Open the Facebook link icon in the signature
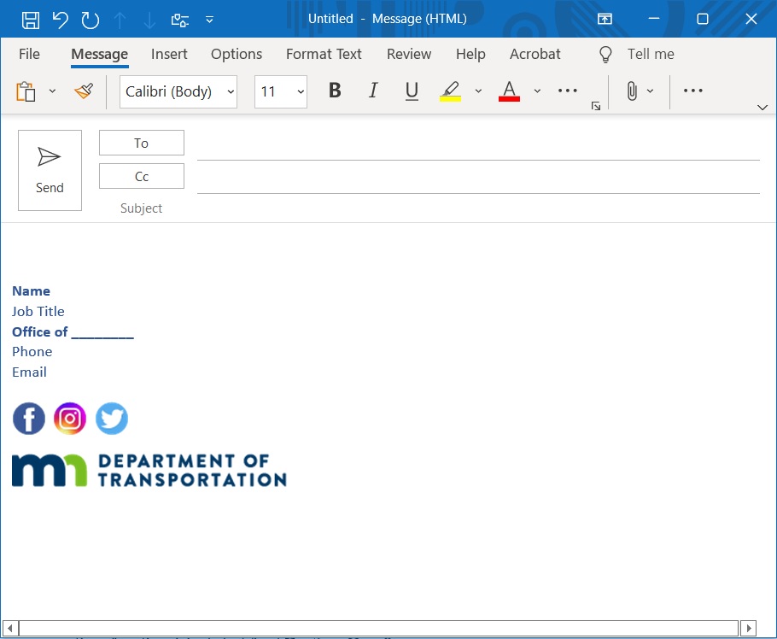 click(x=28, y=418)
